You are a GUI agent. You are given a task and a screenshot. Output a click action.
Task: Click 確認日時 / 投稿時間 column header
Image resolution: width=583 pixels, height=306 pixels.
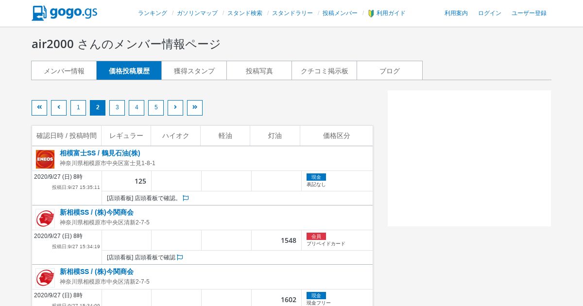(x=67, y=136)
